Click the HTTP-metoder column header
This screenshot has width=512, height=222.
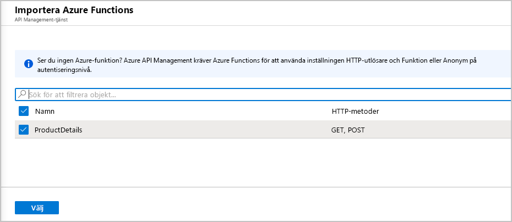point(355,111)
